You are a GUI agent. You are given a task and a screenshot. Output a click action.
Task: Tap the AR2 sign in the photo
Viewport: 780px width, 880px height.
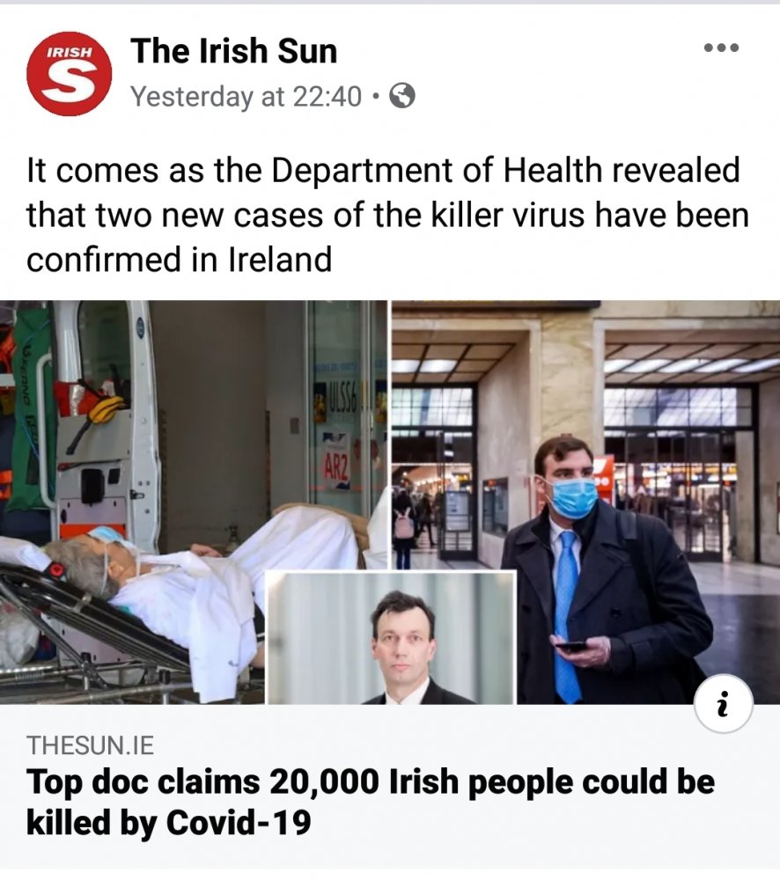click(x=335, y=466)
